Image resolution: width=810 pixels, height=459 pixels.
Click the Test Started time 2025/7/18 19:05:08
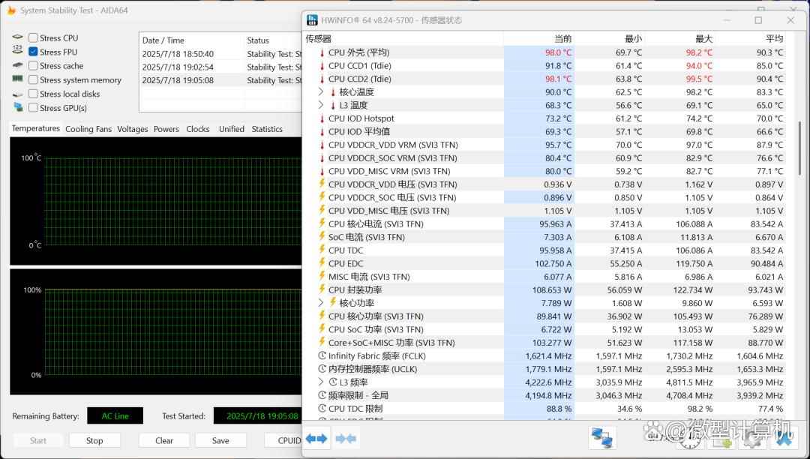[x=258, y=415]
